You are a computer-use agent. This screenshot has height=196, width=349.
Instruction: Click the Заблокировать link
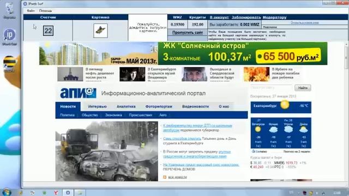pos(246,17)
